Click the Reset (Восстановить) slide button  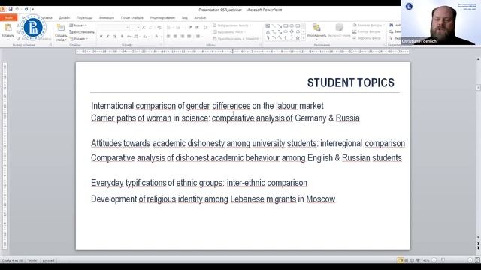coord(82,31)
